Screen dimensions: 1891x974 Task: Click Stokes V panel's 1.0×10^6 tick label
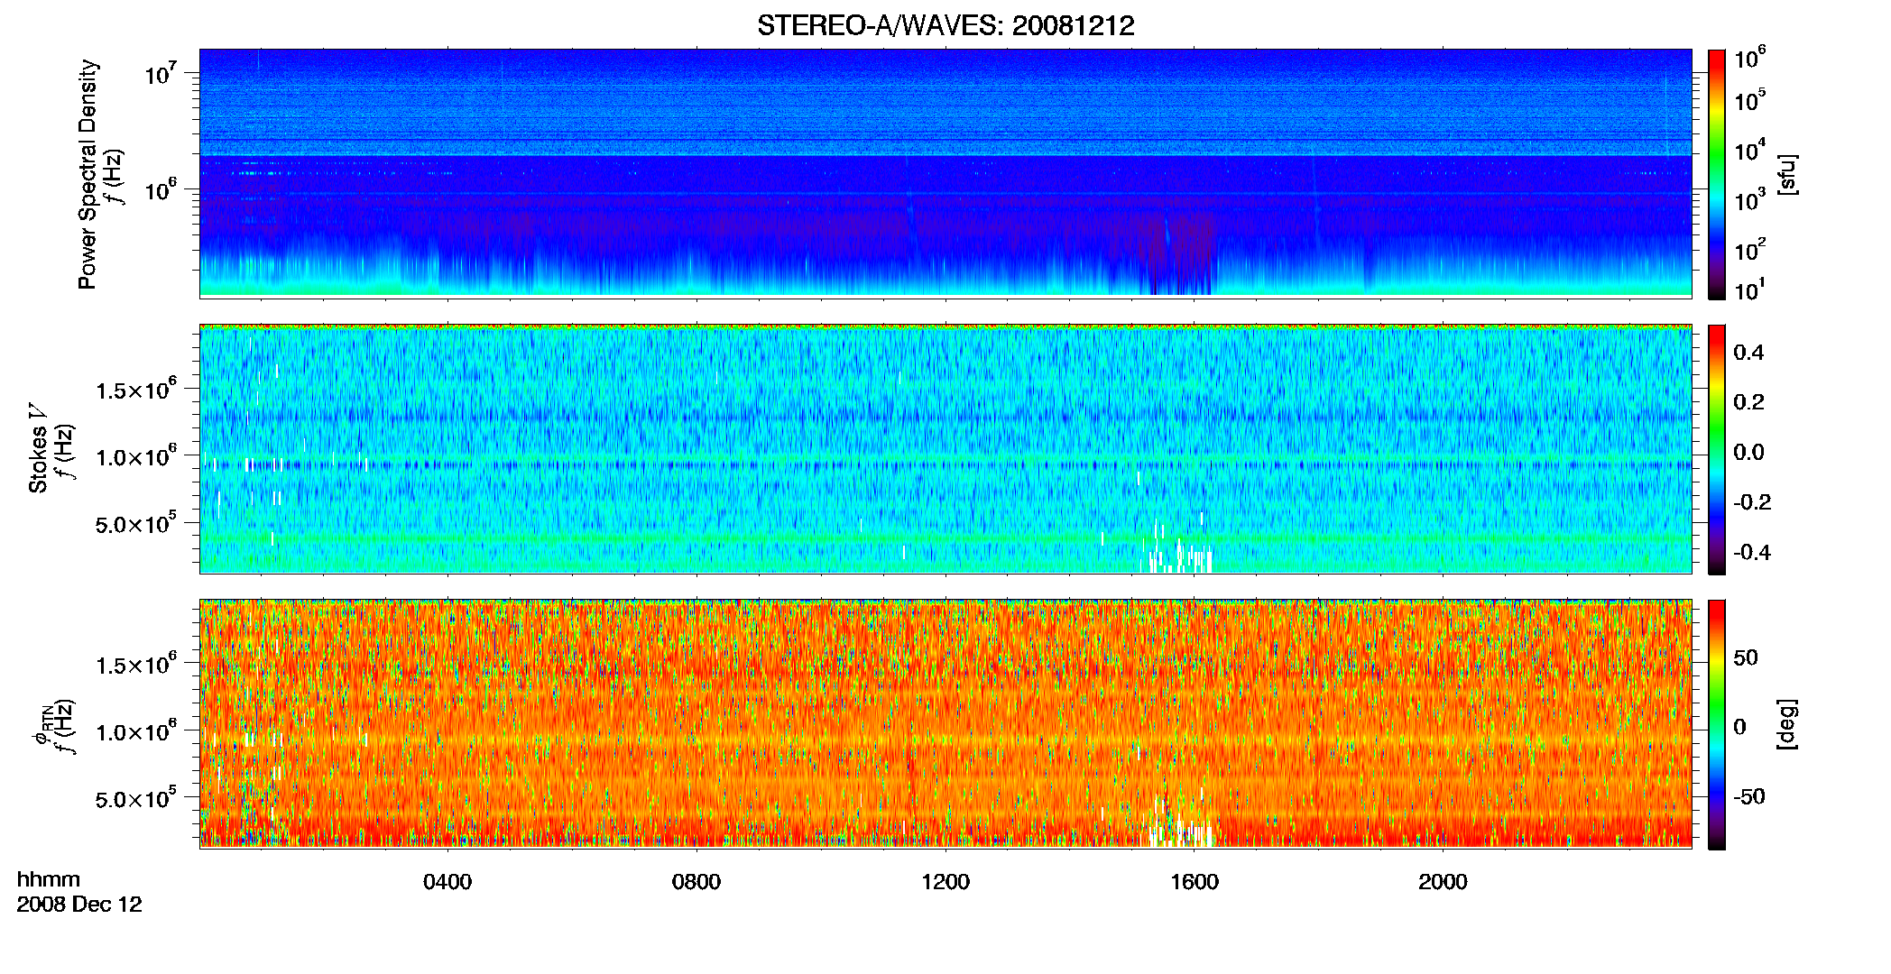pyautogui.click(x=136, y=456)
